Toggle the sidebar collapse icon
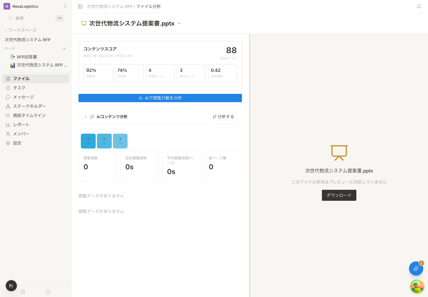The image size is (428, 297). pos(80,7)
